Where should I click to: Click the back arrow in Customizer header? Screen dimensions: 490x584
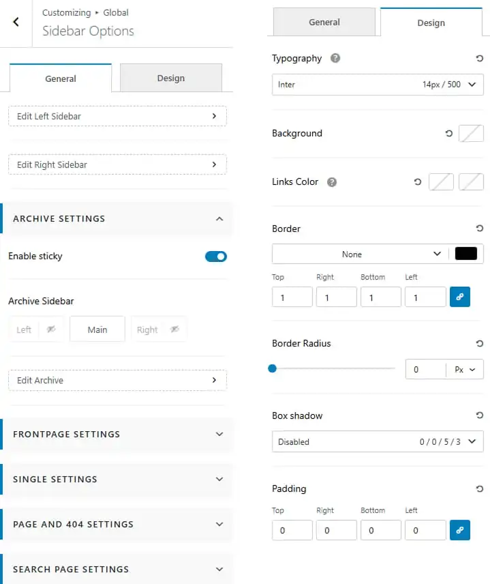click(16, 22)
